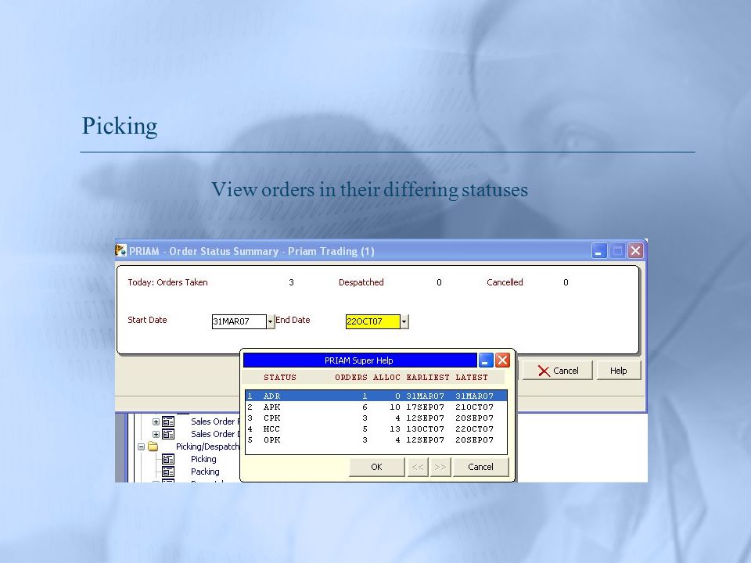Open the Packing tree item
751x563 pixels.
pyautogui.click(x=205, y=472)
